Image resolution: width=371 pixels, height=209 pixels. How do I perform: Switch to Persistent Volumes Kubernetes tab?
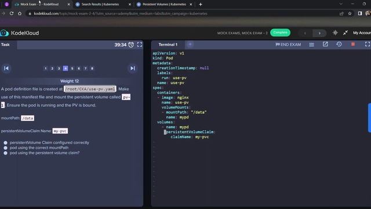point(164,4)
